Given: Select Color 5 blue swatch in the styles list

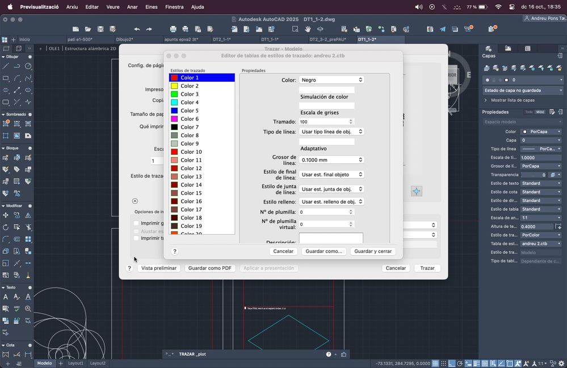Looking at the screenshot, I should (x=175, y=111).
